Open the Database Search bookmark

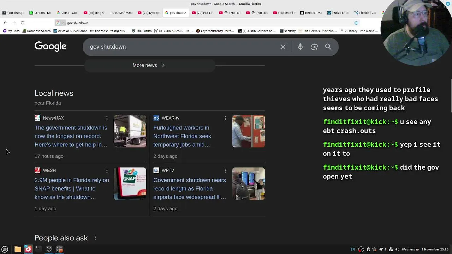(36, 31)
